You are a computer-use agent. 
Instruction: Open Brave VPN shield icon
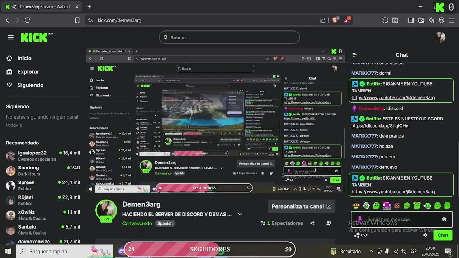[x=441, y=20]
